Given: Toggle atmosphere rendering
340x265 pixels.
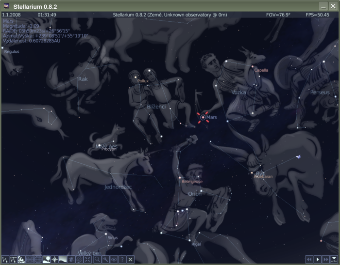Looking at the screenshot, I should (x=63, y=259).
